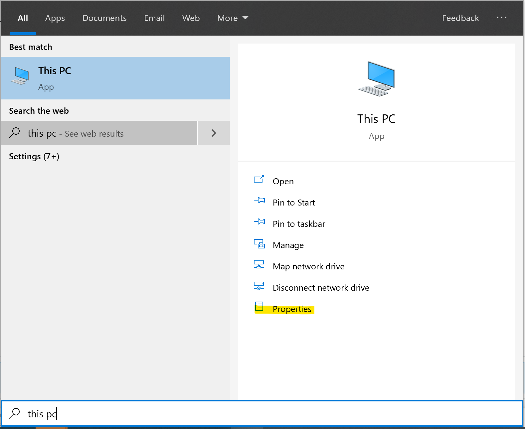The image size is (525, 429).
Task: Select Open from the actions list
Action: coord(283,181)
